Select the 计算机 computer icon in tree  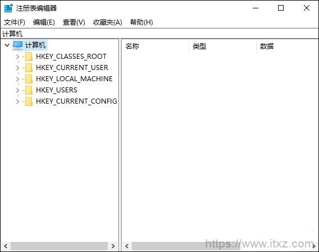[x=18, y=45]
